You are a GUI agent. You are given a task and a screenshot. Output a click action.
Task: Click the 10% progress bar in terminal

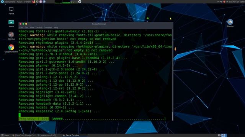(x=92, y=119)
